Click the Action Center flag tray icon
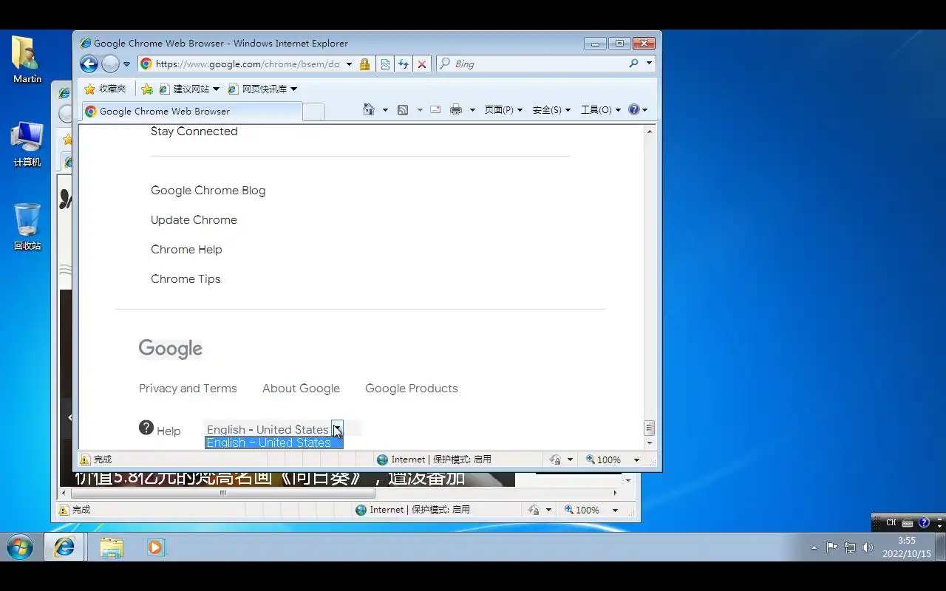946x591 pixels. pos(832,547)
